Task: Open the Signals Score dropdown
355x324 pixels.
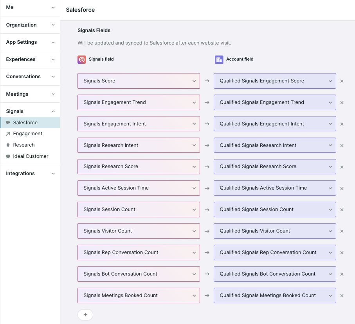Action: (x=139, y=81)
